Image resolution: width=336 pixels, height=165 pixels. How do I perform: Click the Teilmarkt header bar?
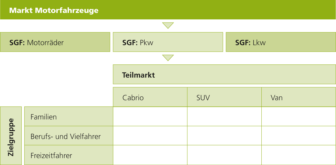(224, 74)
